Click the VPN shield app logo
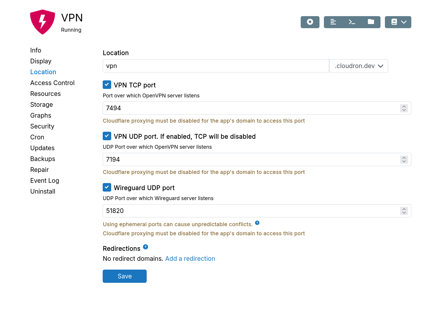This screenshot has height=323, width=438. tap(43, 22)
